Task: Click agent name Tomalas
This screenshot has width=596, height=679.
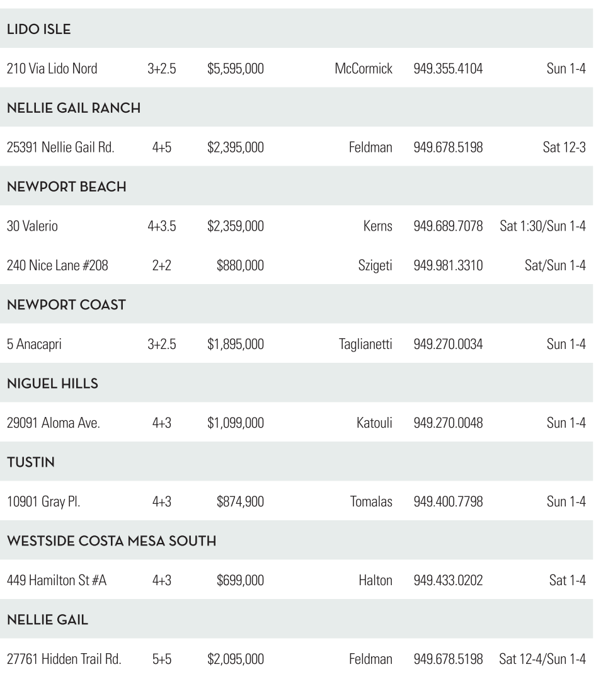Action: click(371, 502)
